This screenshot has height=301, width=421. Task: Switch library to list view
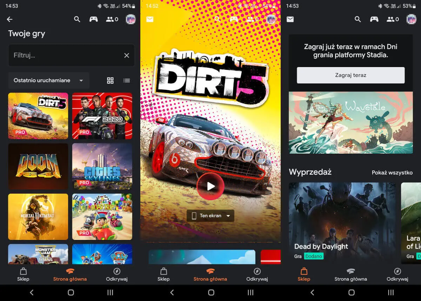(127, 81)
